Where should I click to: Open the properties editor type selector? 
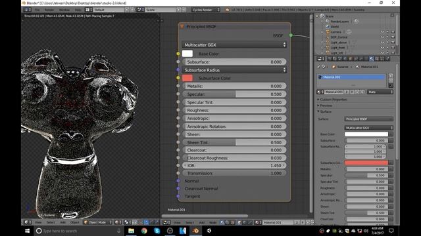tap(320, 59)
